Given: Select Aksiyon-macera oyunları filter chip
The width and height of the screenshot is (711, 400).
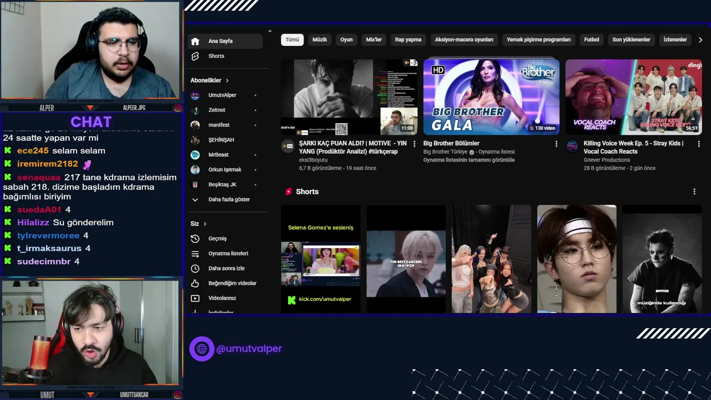Looking at the screenshot, I should pyautogui.click(x=464, y=40).
